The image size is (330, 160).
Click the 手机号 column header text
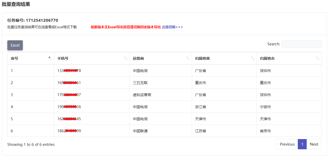[x=63, y=58]
